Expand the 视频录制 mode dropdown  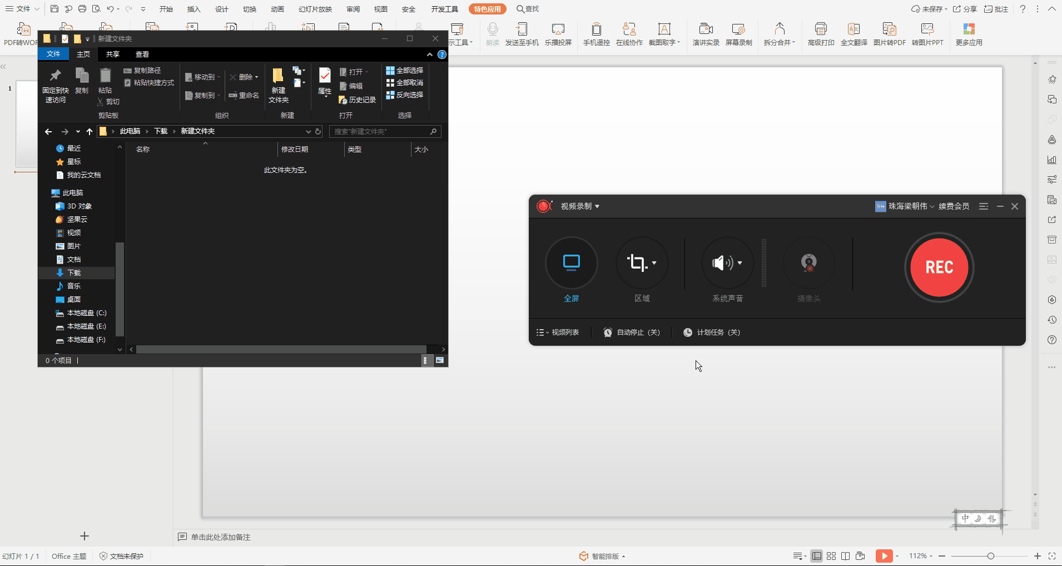pos(580,206)
